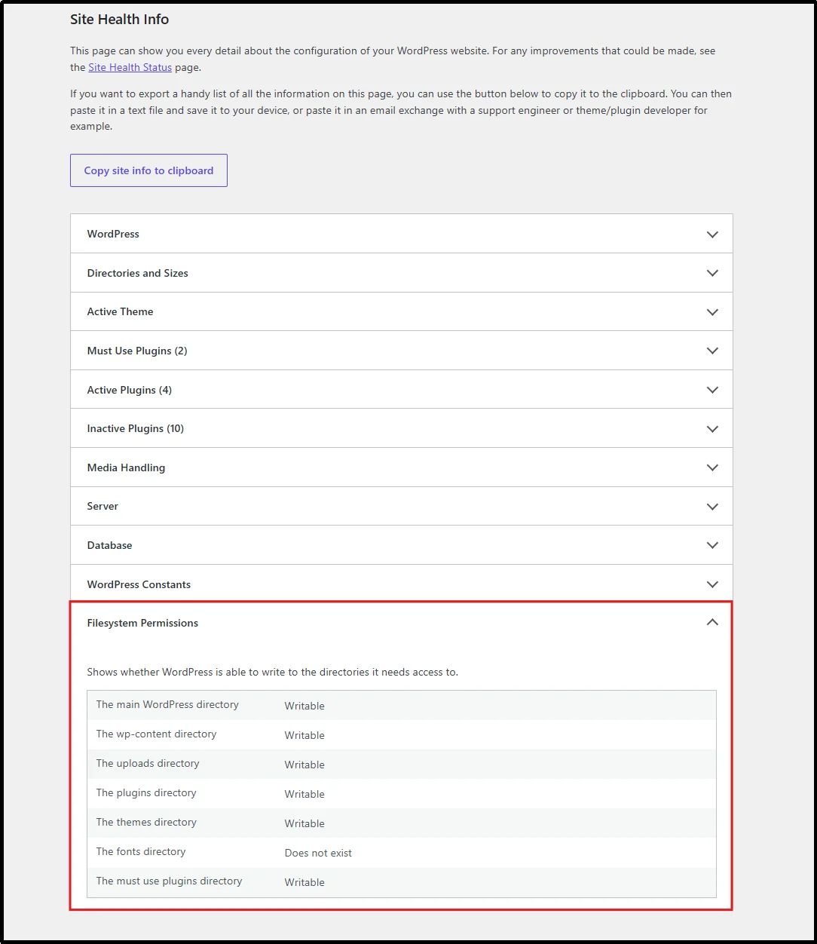Click the 'Does not exist' value
This screenshot has height=944, width=817.
click(x=318, y=853)
